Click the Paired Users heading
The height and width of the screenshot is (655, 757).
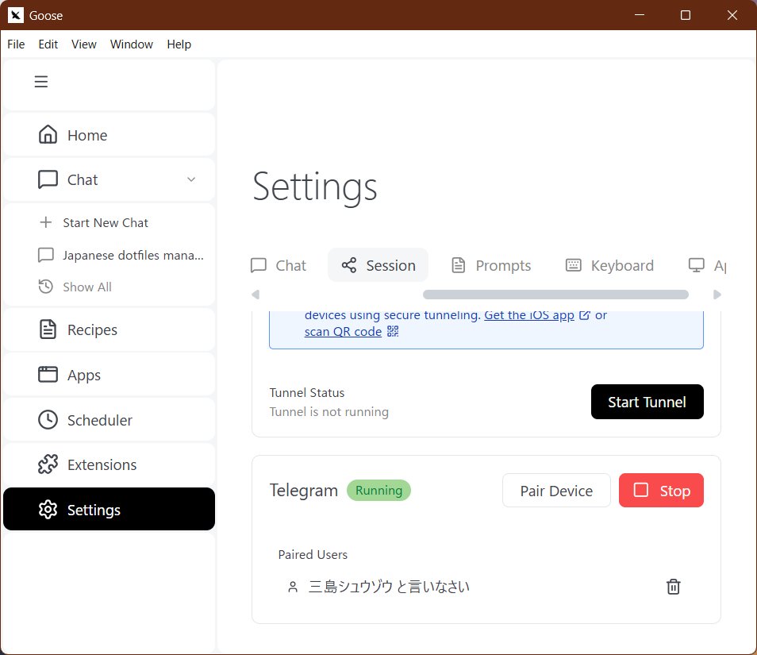313,554
